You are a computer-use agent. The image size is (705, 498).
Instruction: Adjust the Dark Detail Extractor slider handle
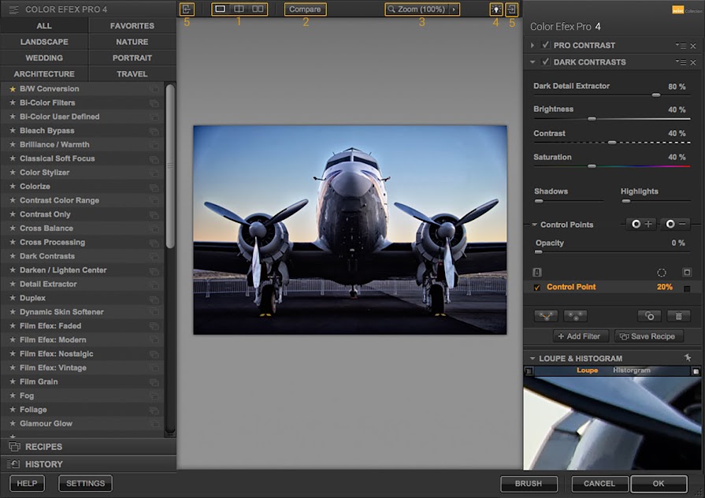point(655,95)
